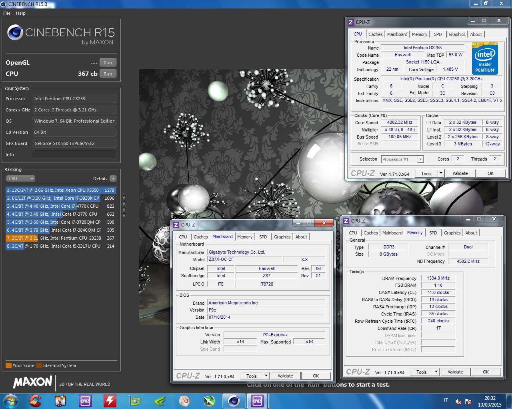Switch to Cinebench via its taskbar icon
This screenshot has width=512, height=409.
coord(234,401)
